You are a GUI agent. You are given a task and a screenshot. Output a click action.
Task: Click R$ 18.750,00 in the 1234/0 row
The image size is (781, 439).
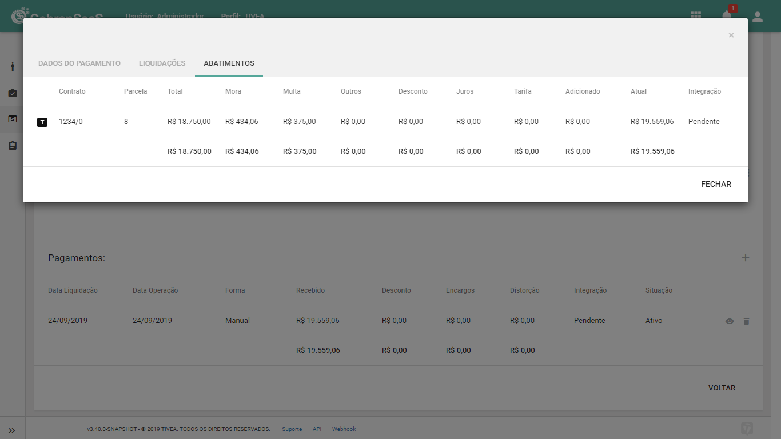coord(189,122)
